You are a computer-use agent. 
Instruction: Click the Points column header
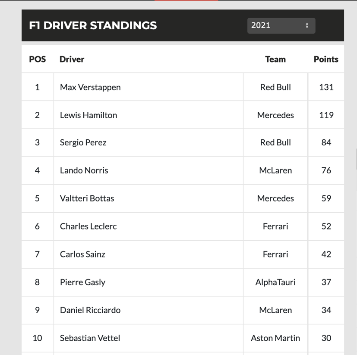pos(326,60)
